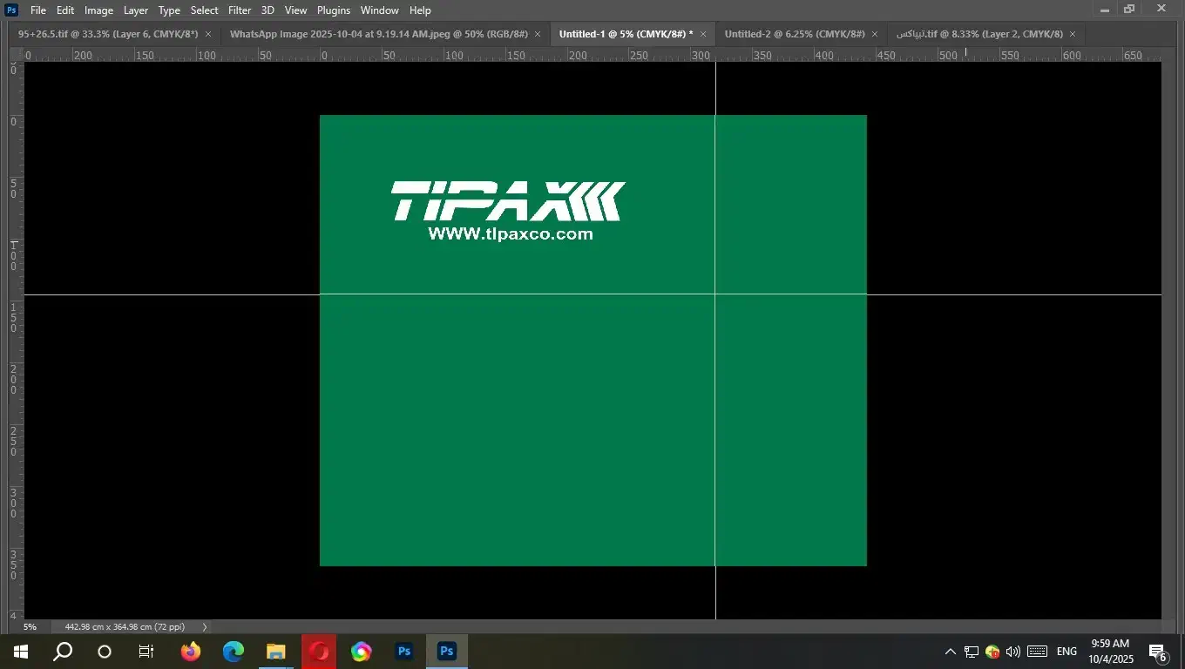Open Task View in the taskbar
The width and height of the screenshot is (1185, 669).
click(x=146, y=652)
